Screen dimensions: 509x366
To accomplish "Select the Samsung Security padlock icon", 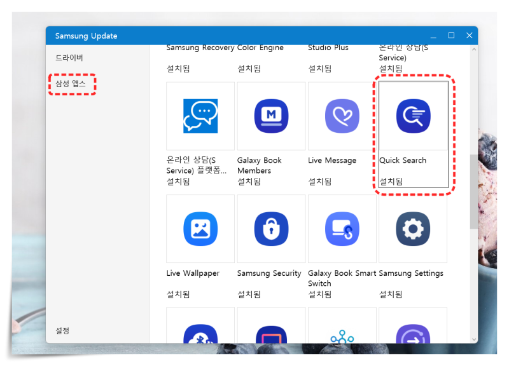I will point(271,229).
